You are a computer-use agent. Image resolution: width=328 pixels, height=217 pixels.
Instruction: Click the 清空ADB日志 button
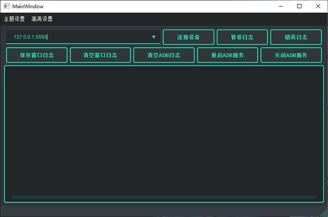tap(164, 55)
